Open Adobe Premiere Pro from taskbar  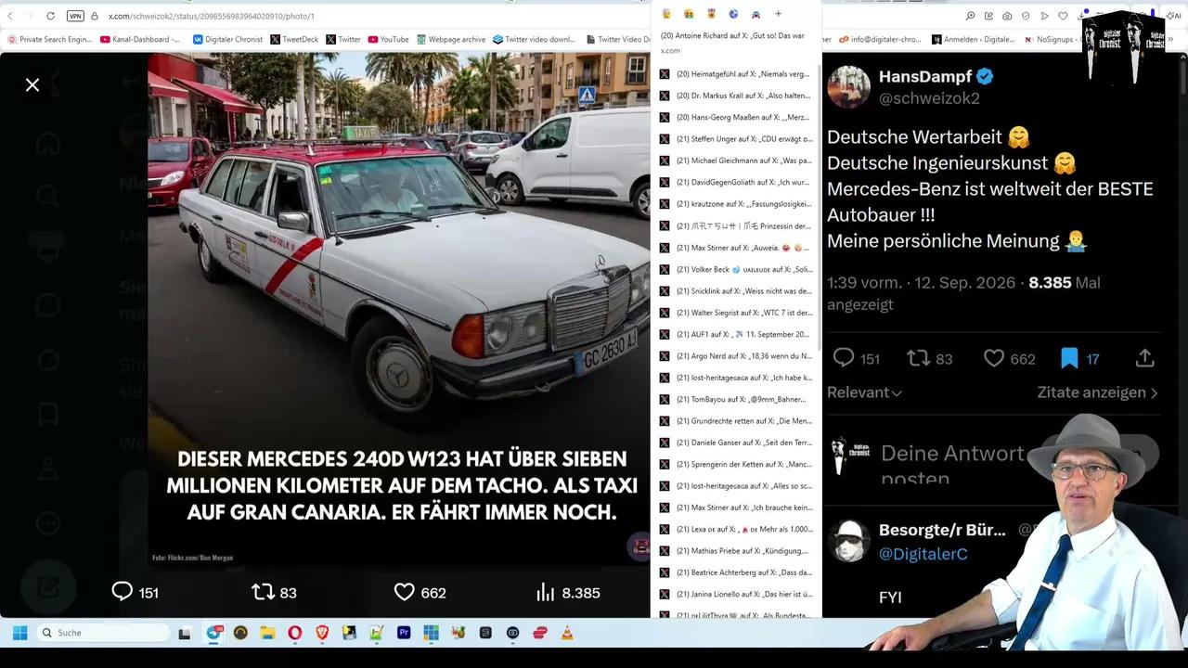(404, 633)
